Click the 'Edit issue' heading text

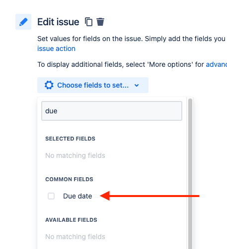[x=58, y=22]
